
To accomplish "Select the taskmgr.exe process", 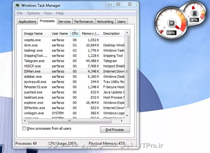I will pyautogui.click(x=73, y=50).
